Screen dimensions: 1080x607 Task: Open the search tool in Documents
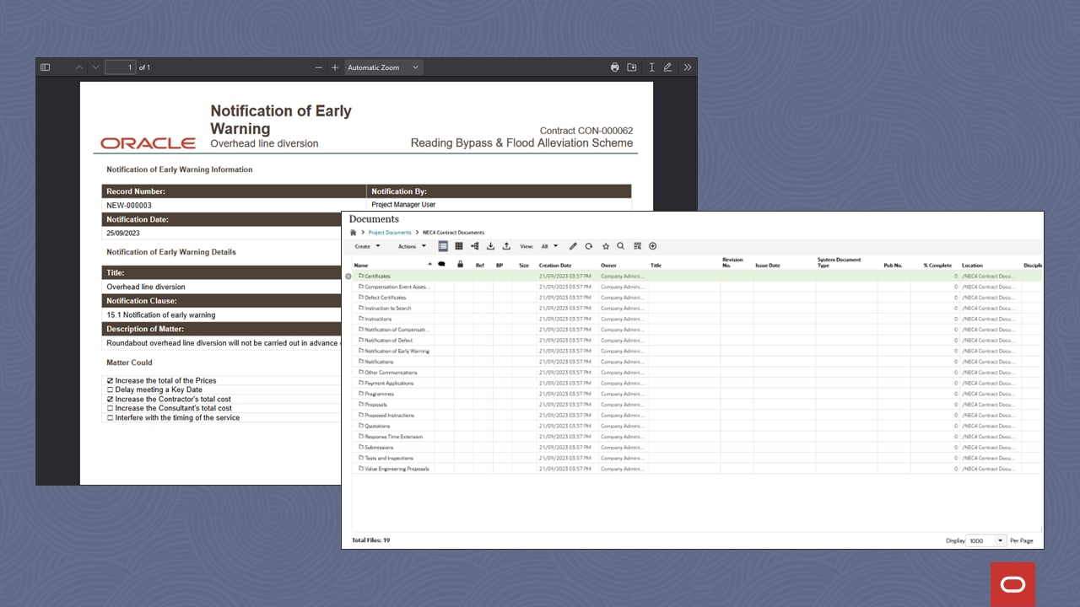(620, 245)
